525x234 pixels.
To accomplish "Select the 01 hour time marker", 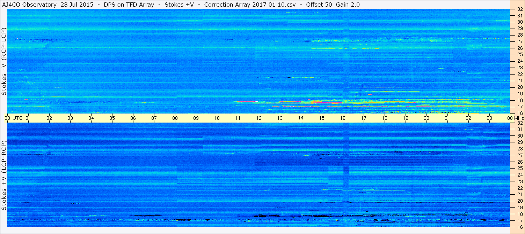I will 28,118.
